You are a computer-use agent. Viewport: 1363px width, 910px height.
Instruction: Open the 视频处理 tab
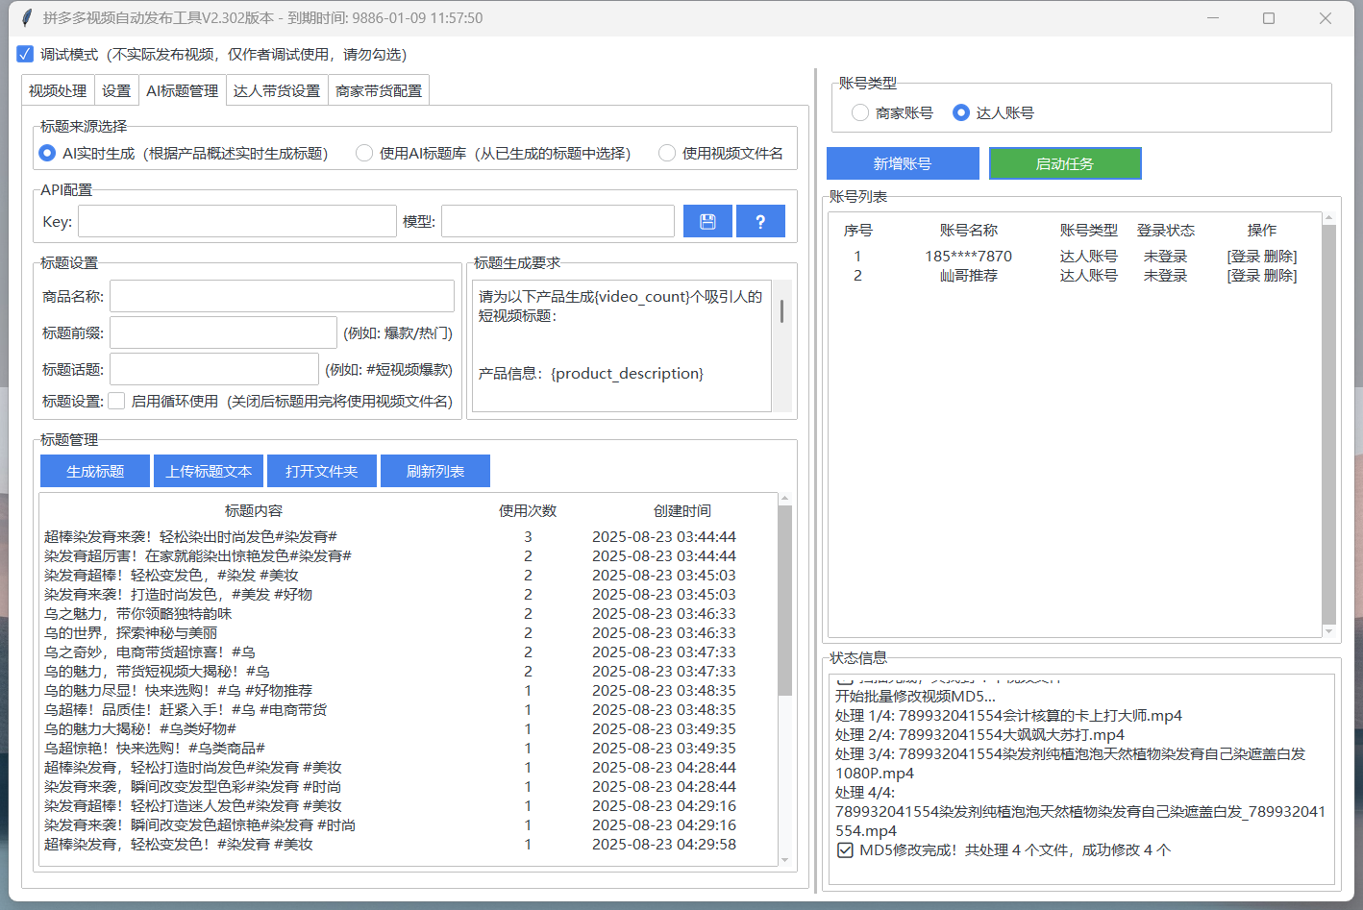58,90
